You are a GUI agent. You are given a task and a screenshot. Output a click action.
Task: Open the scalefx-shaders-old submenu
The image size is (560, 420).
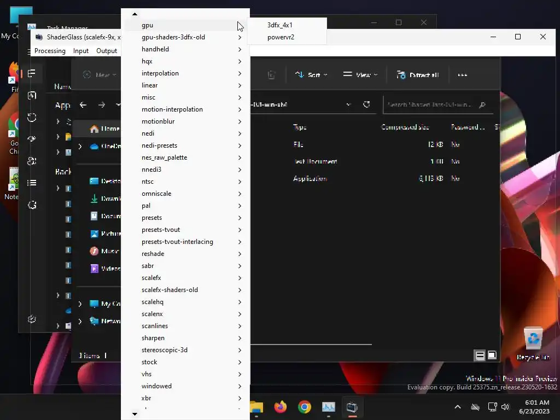pyautogui.click(x=185, y=290)
